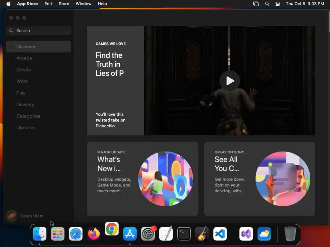Open Visual Studio purple icon in Dock

coord(246,234)
